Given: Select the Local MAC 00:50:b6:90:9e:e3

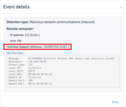Looking at the screenshot, I should [40, 74].
